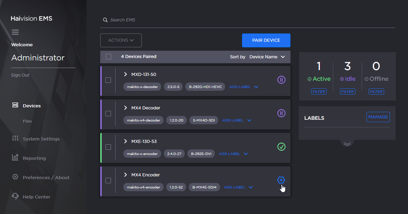Click the green check status on MXE-130-53

tap(281, 147)
